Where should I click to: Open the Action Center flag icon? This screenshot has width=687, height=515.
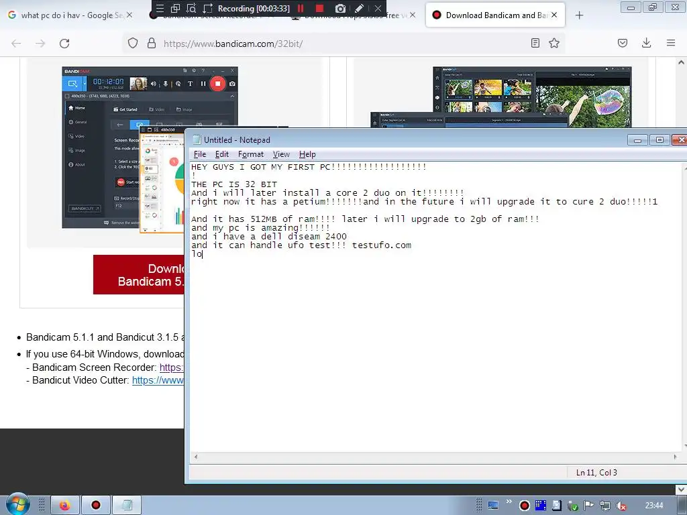[x=589, y=506]
